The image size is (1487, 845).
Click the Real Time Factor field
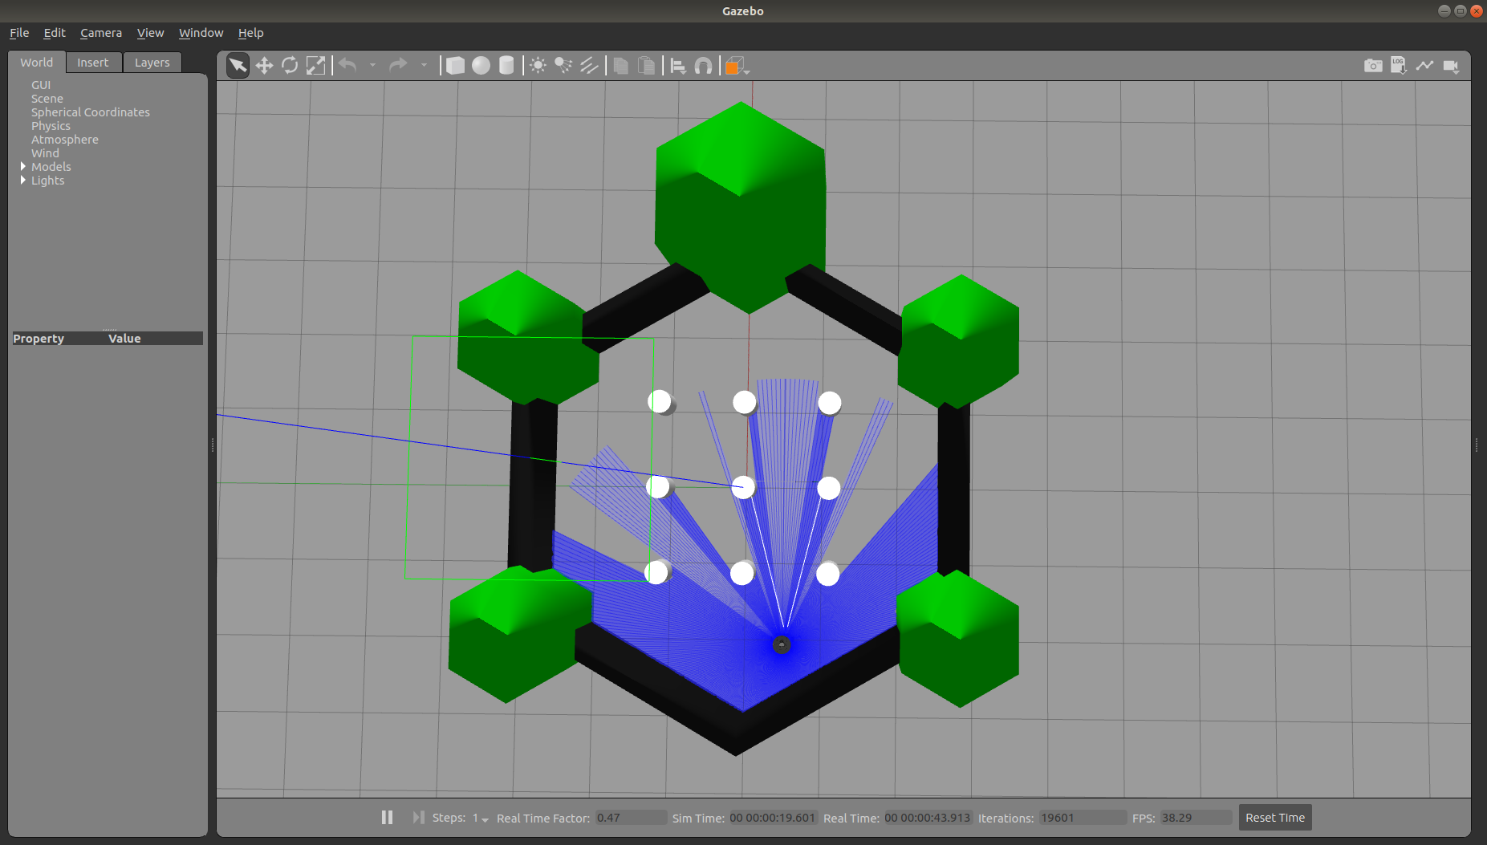pos(631,818)
